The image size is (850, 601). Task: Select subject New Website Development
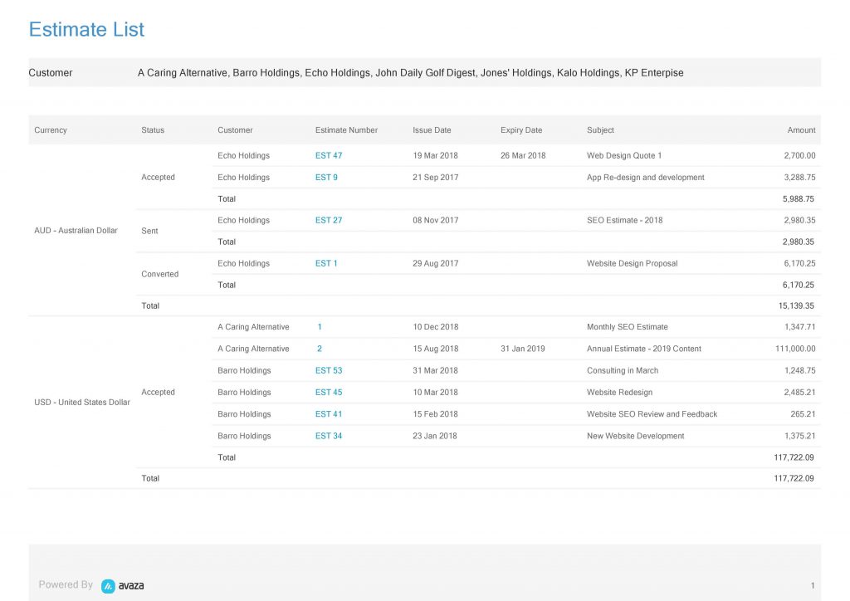pyautogui.click(x=635, y=436)
